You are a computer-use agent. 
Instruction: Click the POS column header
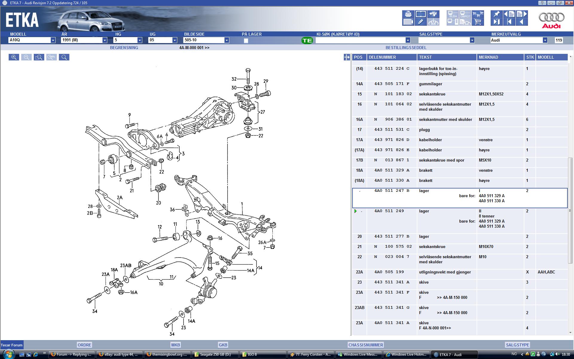point(359,57)
